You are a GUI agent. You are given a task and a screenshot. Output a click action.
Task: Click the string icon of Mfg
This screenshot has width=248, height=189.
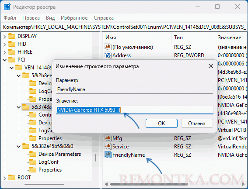[108, 138]
